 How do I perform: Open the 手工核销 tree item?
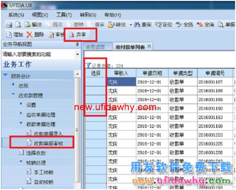(x=40, y=172)
